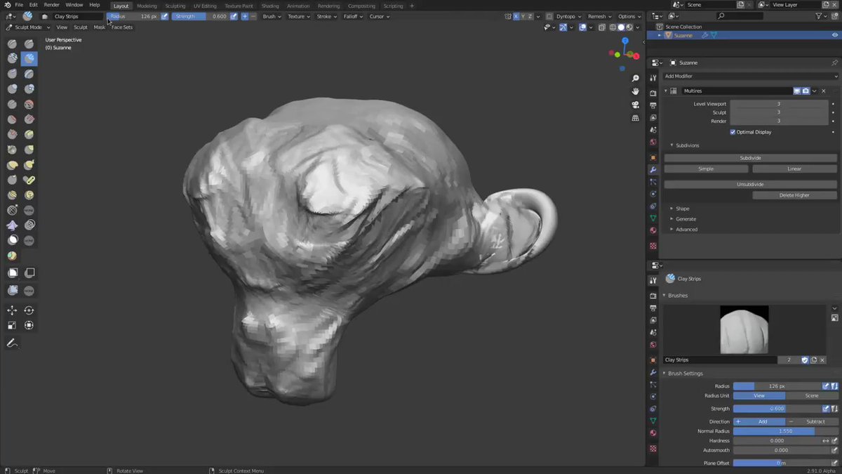Open the File menu

tap(19, 5)
